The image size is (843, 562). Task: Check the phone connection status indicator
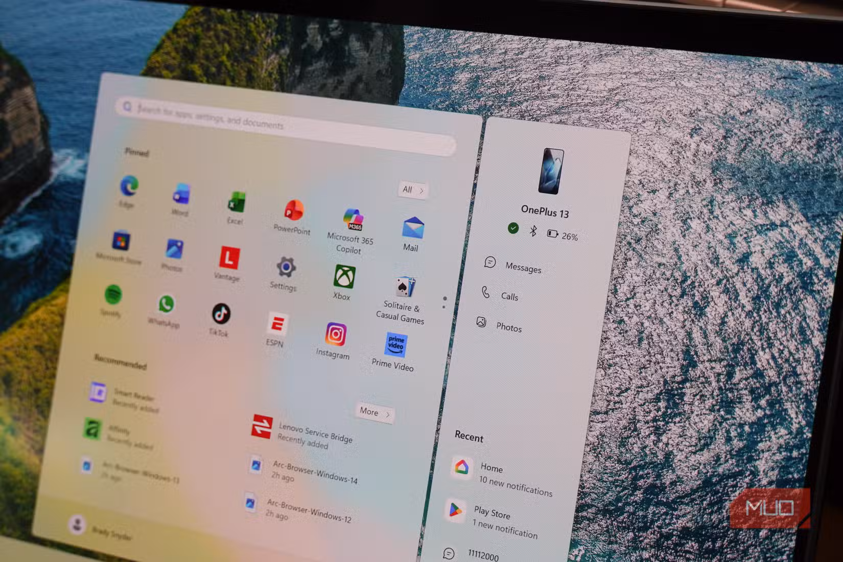point(513,228)
